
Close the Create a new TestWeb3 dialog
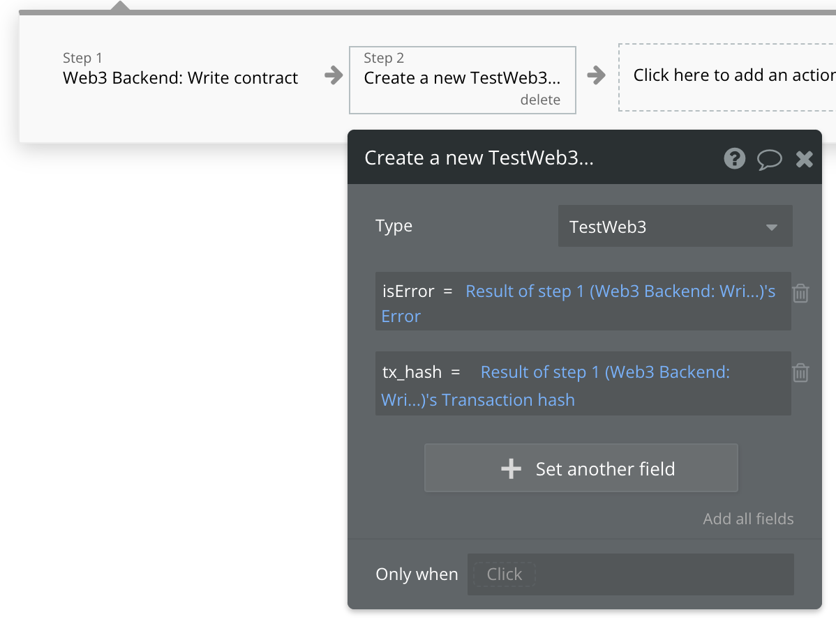tap(804, 159)
